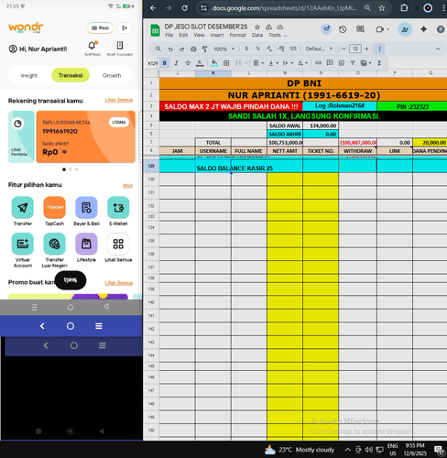
Task: Open the E-Wallet feature icon
Action: pyautogui.click(x=118, y=208)
